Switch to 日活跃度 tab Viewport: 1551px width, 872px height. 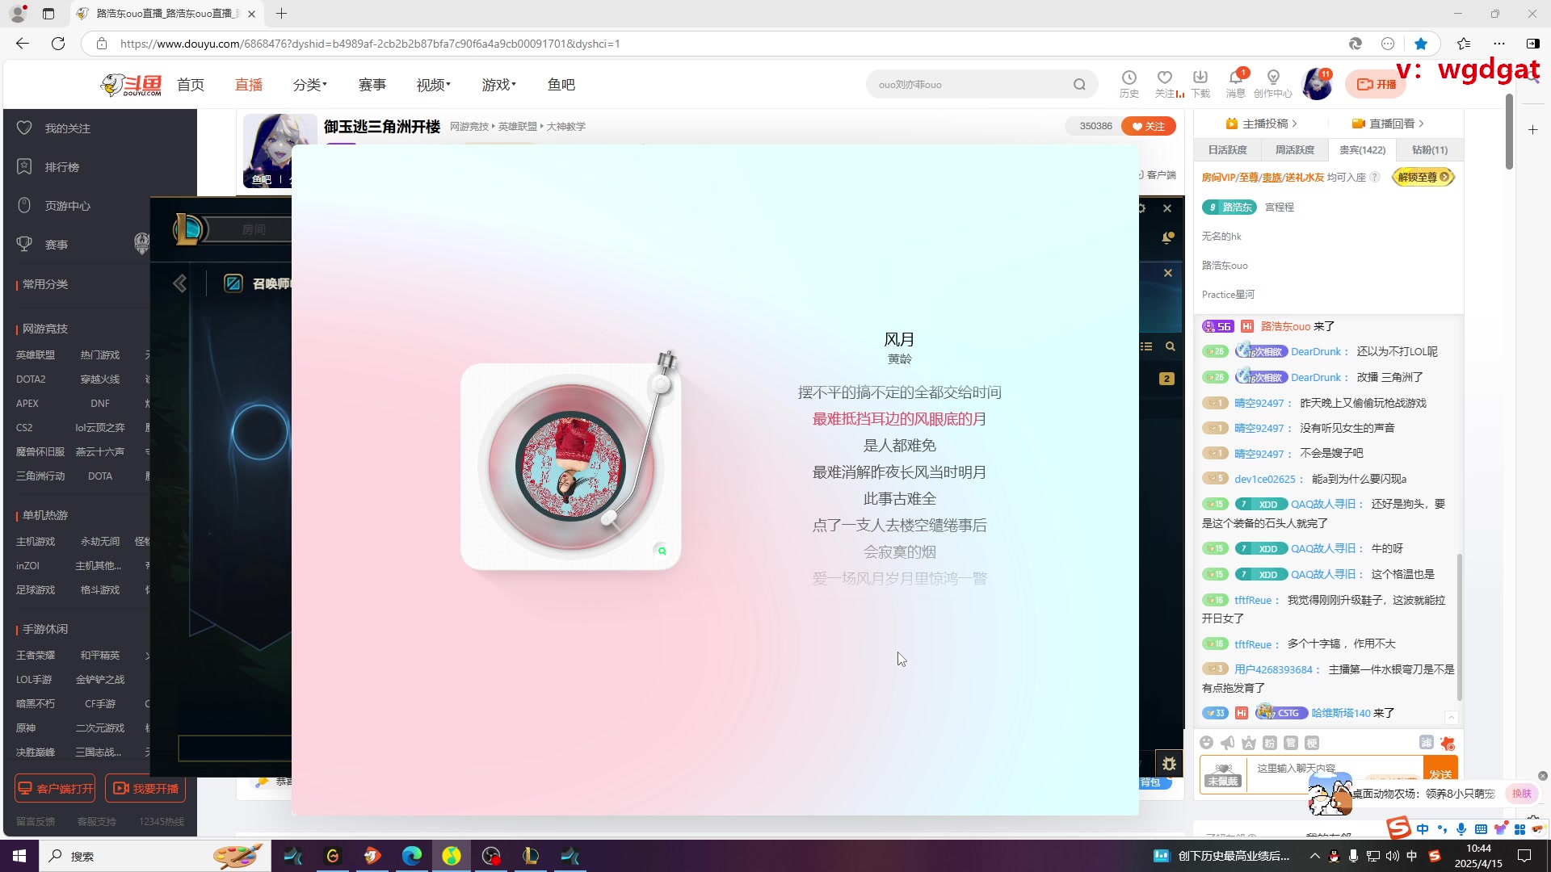[1227, 150]
